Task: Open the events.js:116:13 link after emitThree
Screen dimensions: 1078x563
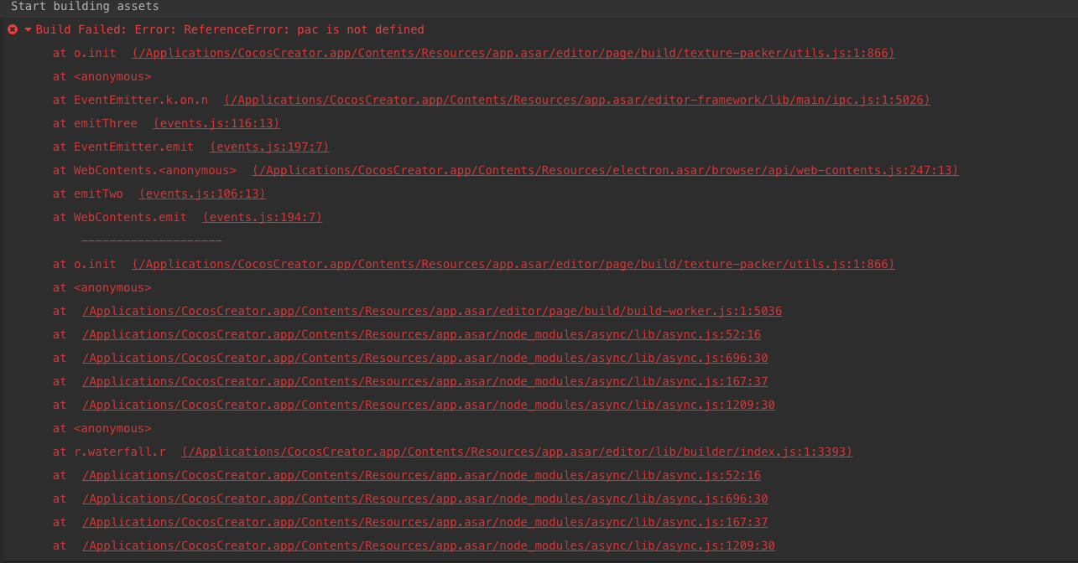Action: 216,123
